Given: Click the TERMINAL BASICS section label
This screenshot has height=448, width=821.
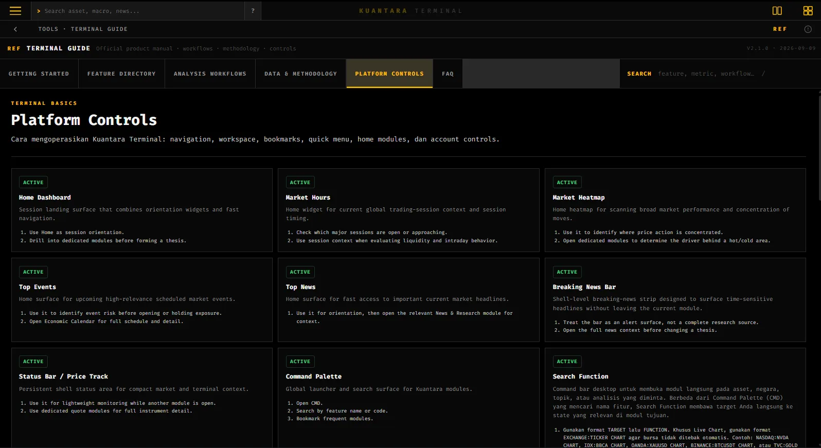Looking at the screenshot, I should [x=44, y=103].
